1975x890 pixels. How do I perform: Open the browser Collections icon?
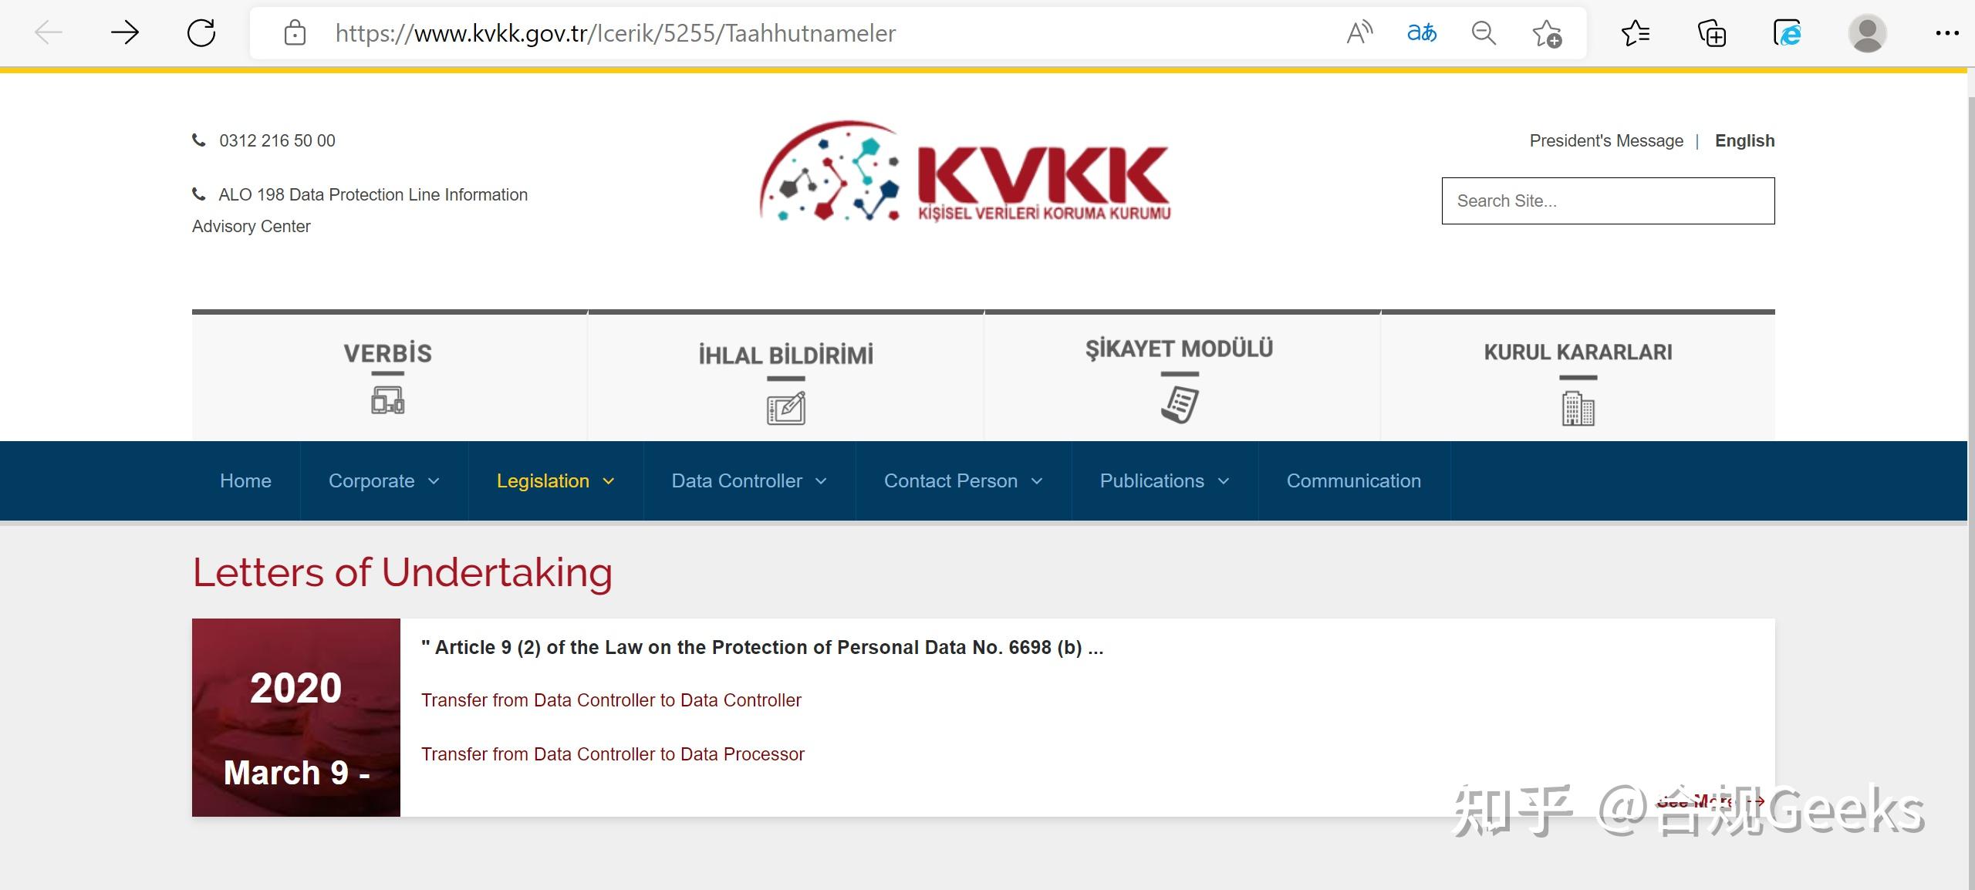(1712, 33)
